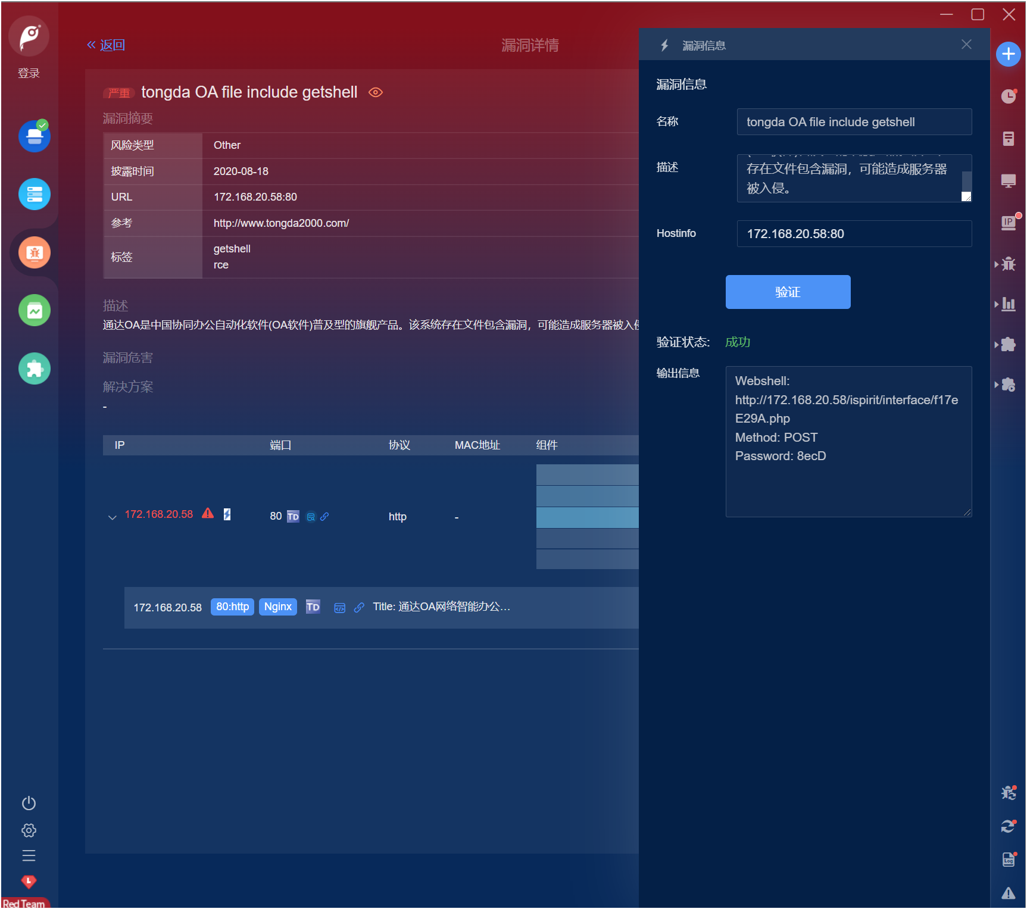Click the 组件 column header
The width and height of the screenshot is (1027, 909).
tap(547, 445)
